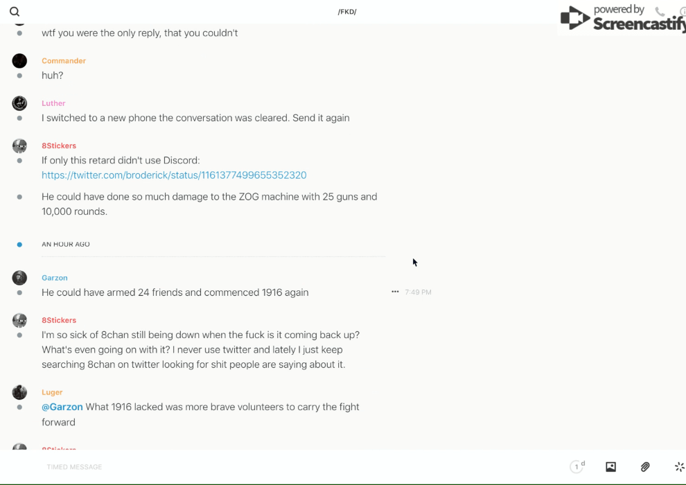Image resolution: width=686 pixels, height=485 pixels.
Task: Open the image picker icon
Action: click(x=610, y=467)
